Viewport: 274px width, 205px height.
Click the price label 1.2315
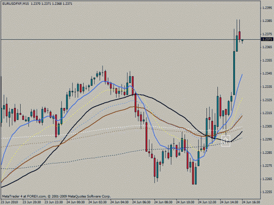(x=267, y=113)
